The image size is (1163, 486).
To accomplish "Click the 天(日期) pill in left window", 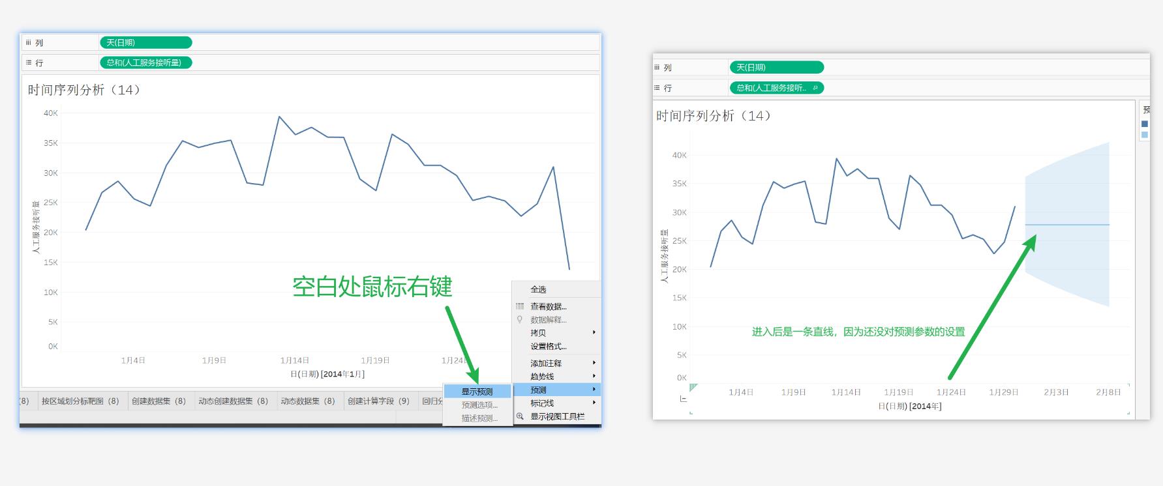I will (146, 42).
